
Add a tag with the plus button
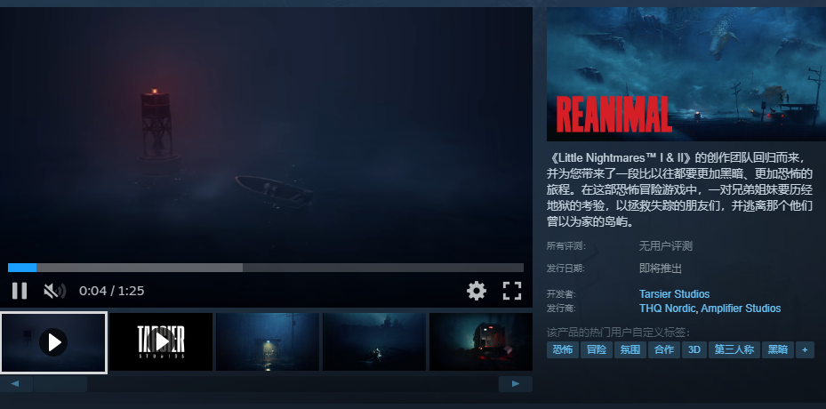pyautogui.click(x=805, y=349)
